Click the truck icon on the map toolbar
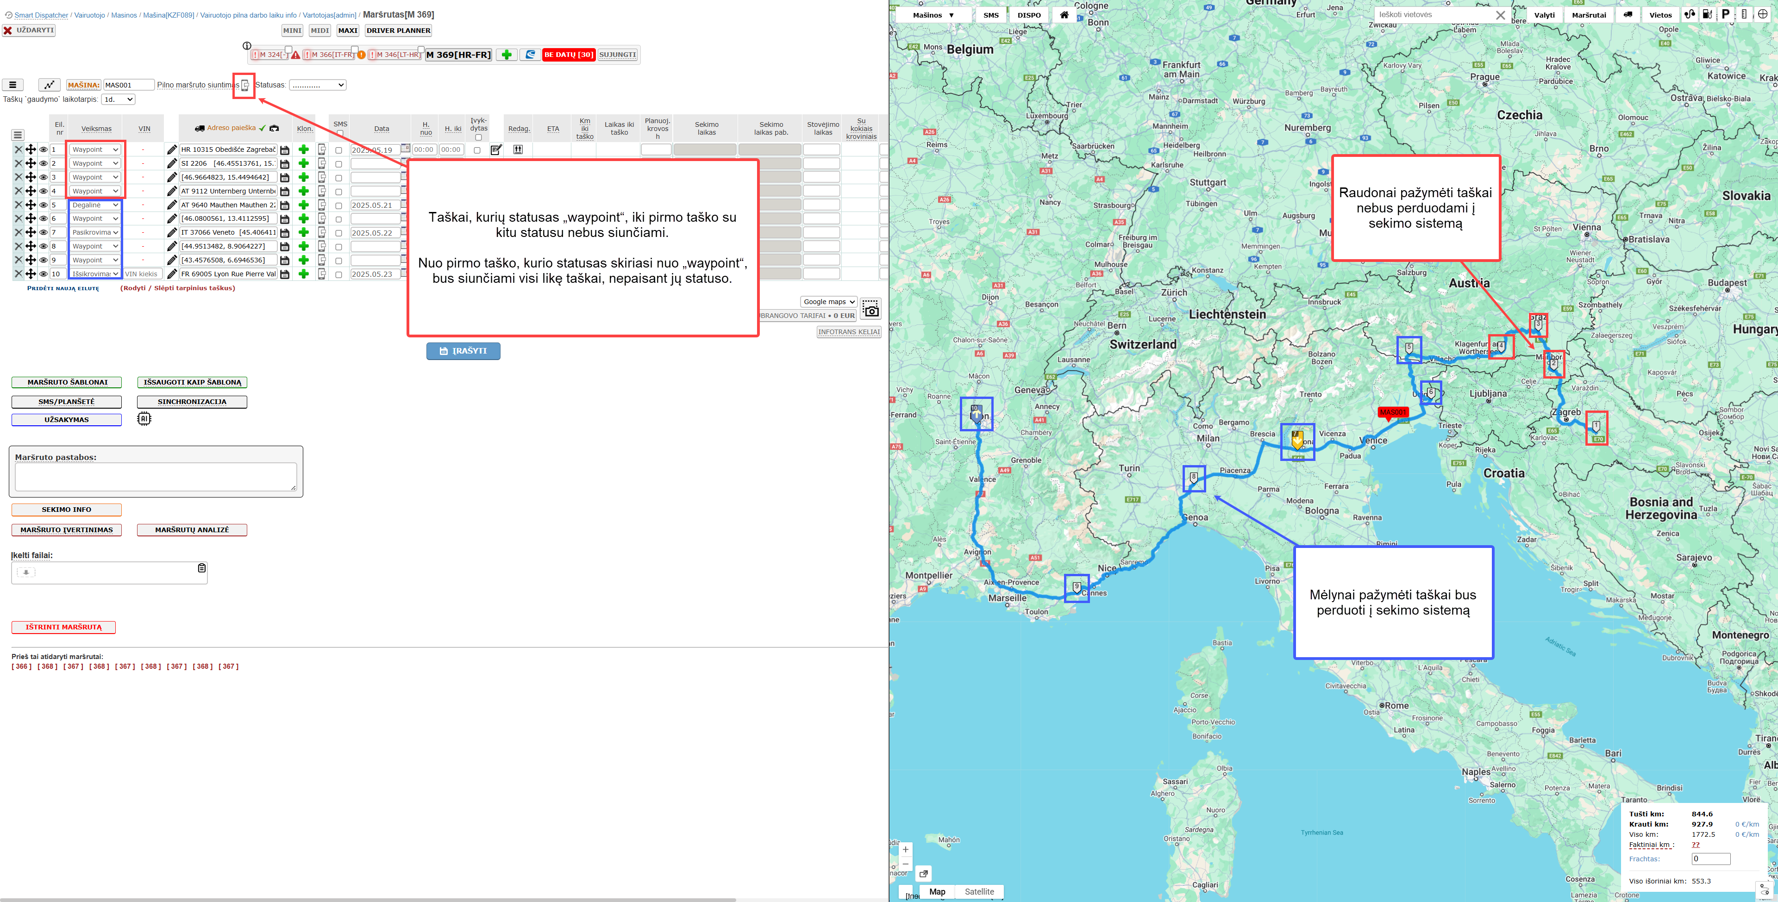The image size is (1778, 902). pos(1628,14)
